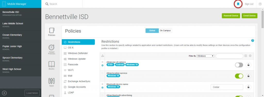Click the plus add icon in sidebar footer
Image resolution: width=264 pixels, height=97 pixels.
click(4, 93)
